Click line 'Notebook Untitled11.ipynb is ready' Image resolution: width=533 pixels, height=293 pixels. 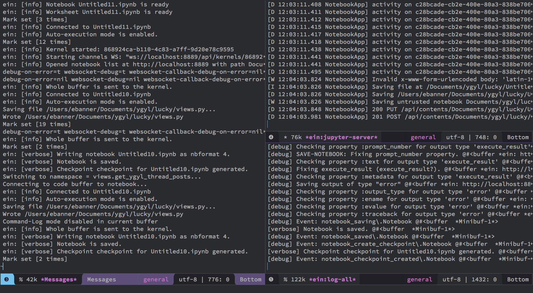pos(86,4)
